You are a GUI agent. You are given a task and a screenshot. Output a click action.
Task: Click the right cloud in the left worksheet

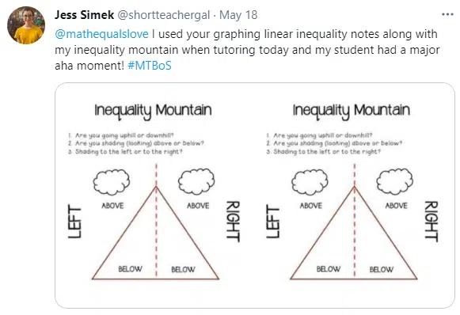tap(196, 181)
